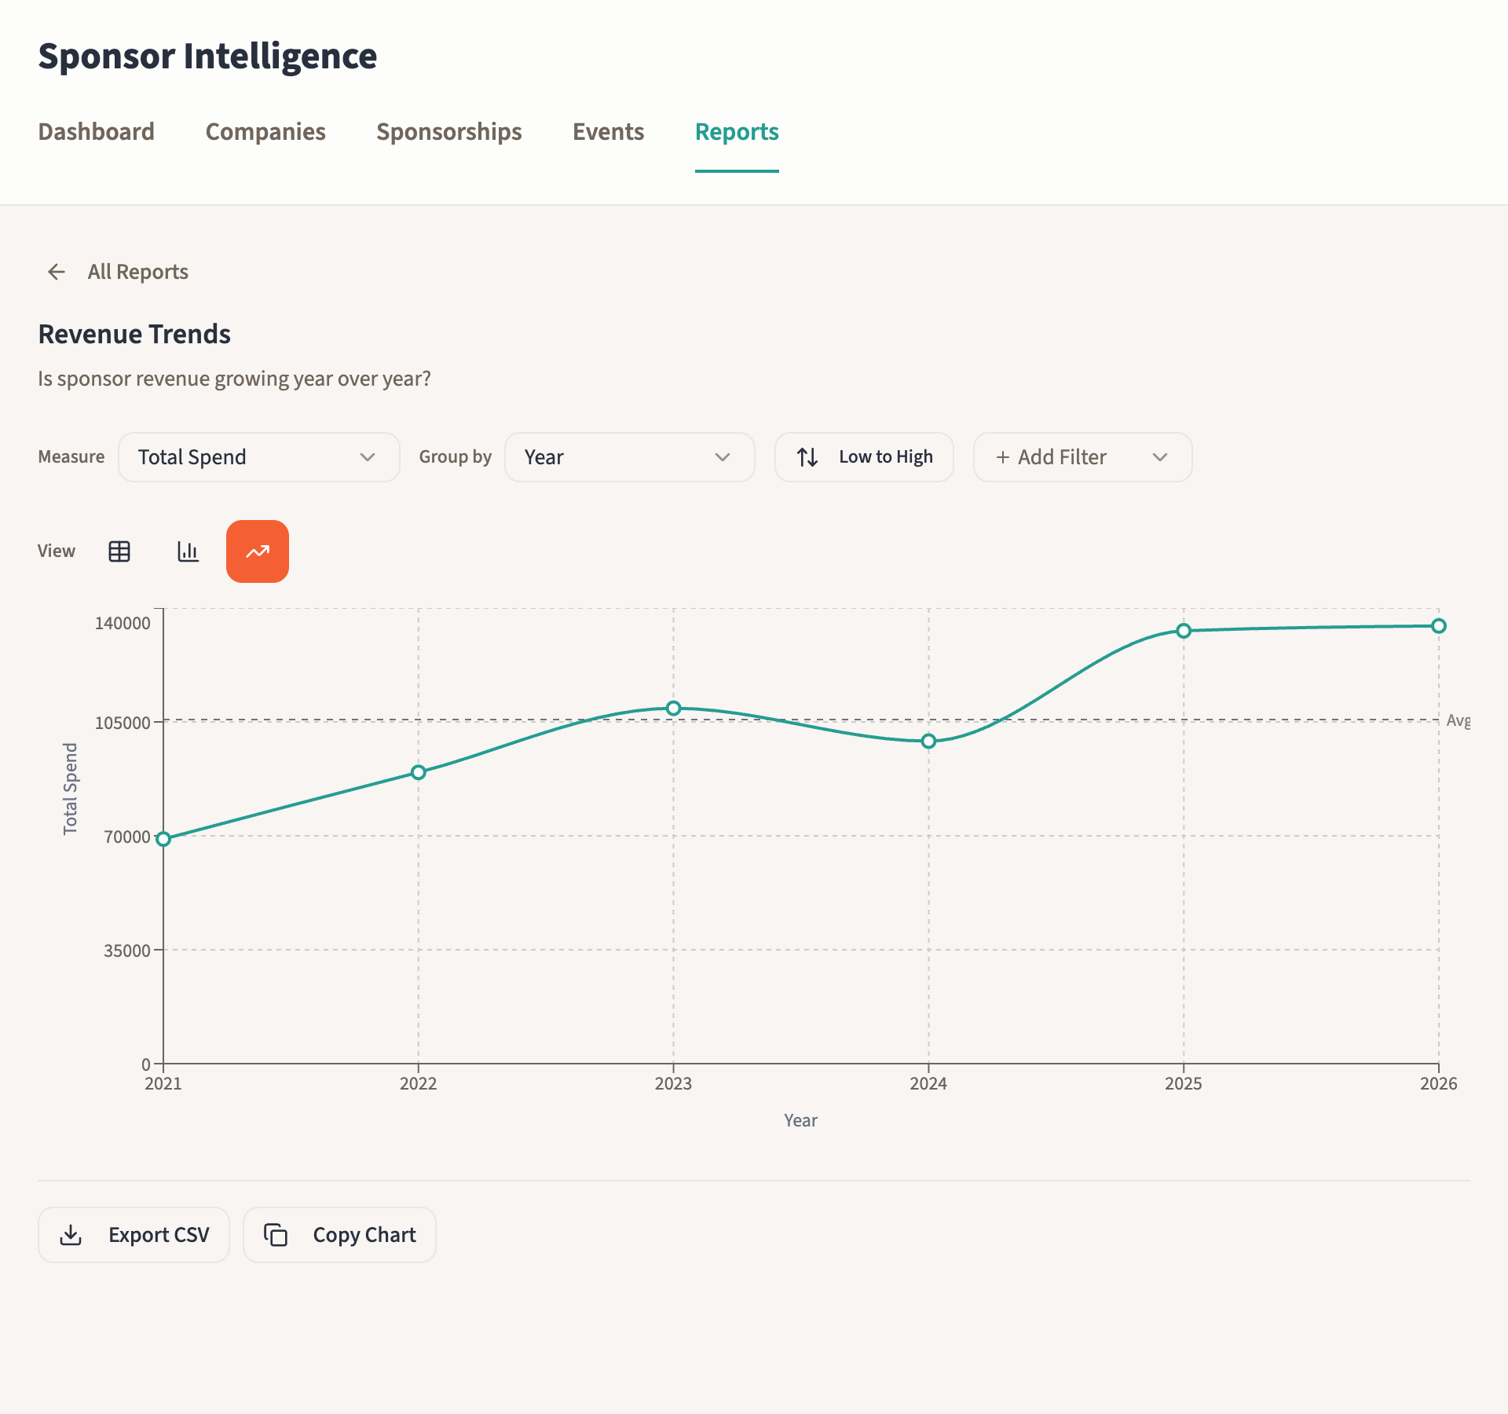The image size is (1508, 1414).
Task: Click the Total Spend axis title
Action: pos(71,789)
